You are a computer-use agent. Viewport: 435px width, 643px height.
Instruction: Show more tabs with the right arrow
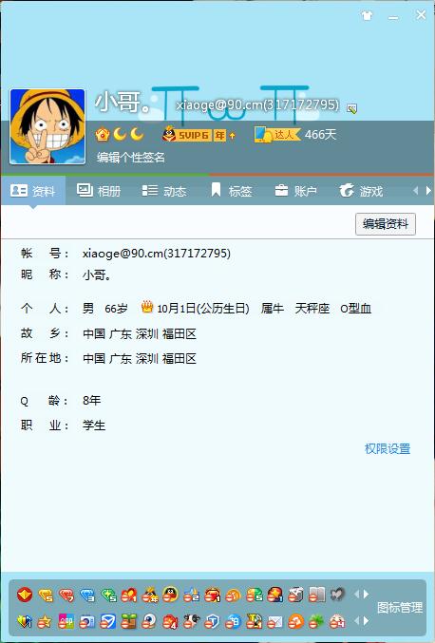click(428, 191)
